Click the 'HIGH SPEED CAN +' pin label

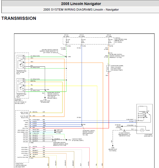click(x=23, y=132)
